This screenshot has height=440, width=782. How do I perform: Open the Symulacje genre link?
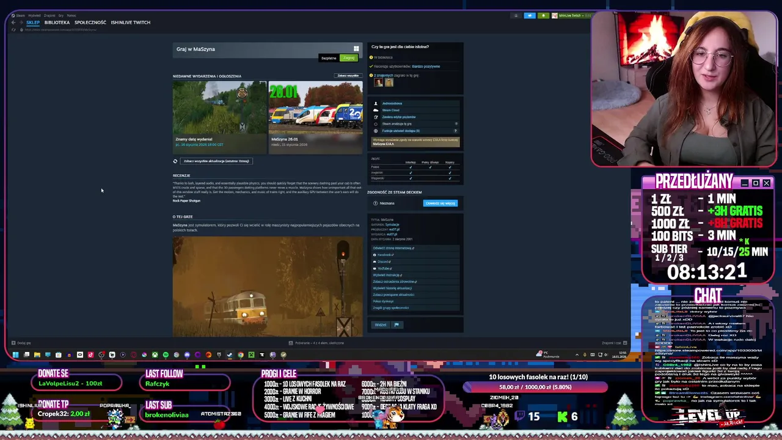pyautogui.click(x=392, y=224)
